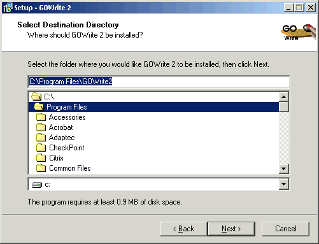Click the Accessories folder icon

click(x=41, y=117)
